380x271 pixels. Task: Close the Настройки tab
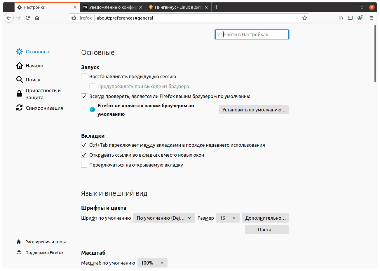tap(75, 7)
